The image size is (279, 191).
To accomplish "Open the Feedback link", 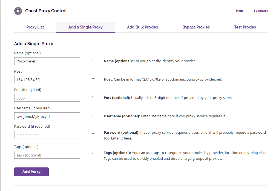I will coord(261,11).
